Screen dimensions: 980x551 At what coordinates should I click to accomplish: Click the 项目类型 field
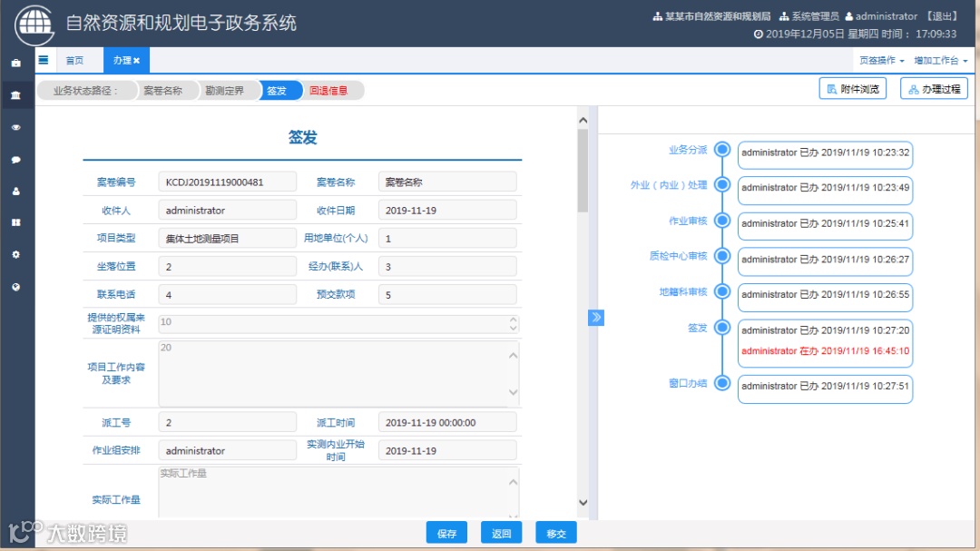click(x=228, y=239)
